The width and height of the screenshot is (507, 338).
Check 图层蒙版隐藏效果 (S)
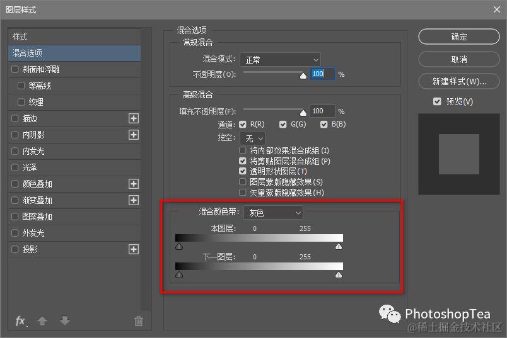click(243, 182)
